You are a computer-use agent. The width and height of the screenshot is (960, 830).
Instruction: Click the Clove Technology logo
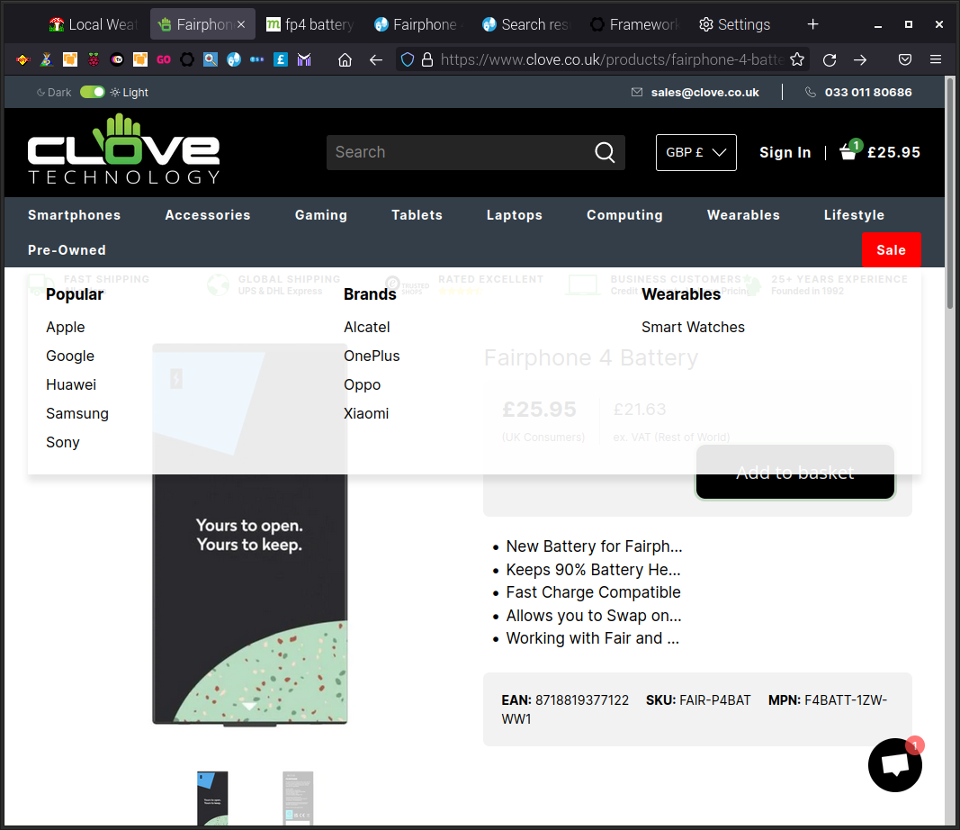pos(123,149)
